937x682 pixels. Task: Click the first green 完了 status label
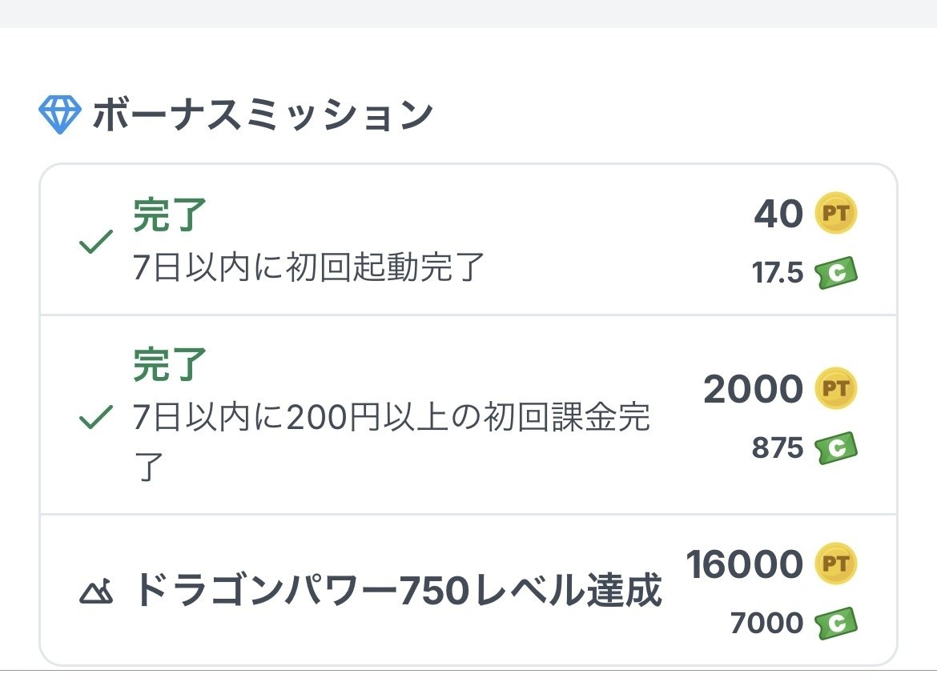(x=170, y=215)
